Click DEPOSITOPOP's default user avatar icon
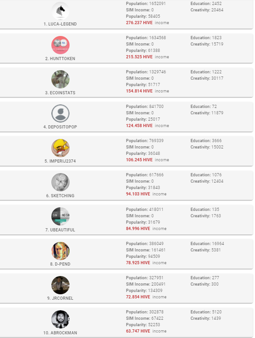Image resolution: width=255 pixels, height=338 pixels. point(60,113)
